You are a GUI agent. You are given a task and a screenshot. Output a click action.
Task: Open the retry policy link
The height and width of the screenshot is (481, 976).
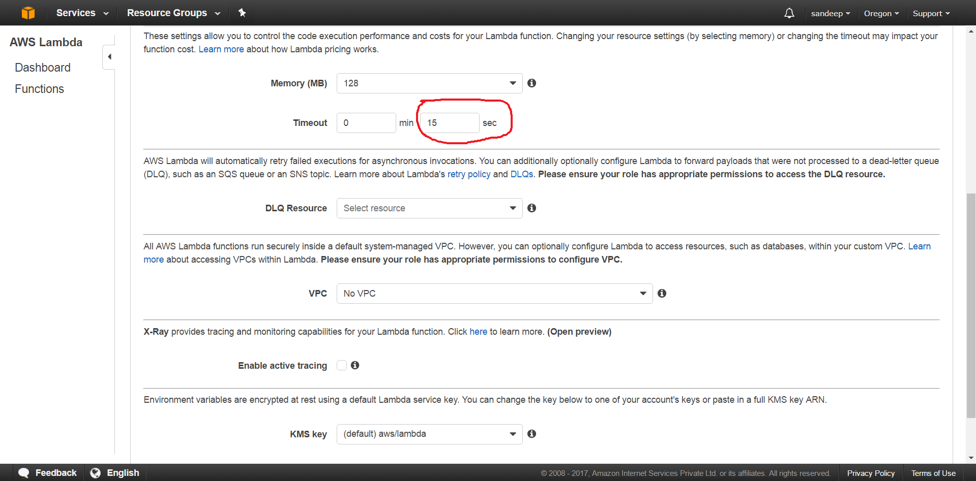point(469,174)
